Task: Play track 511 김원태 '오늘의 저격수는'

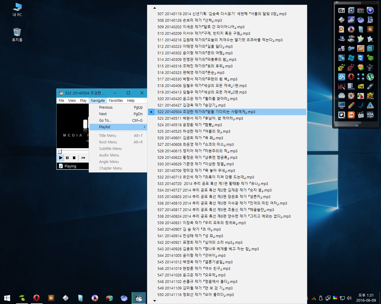Action: [227, 40]
